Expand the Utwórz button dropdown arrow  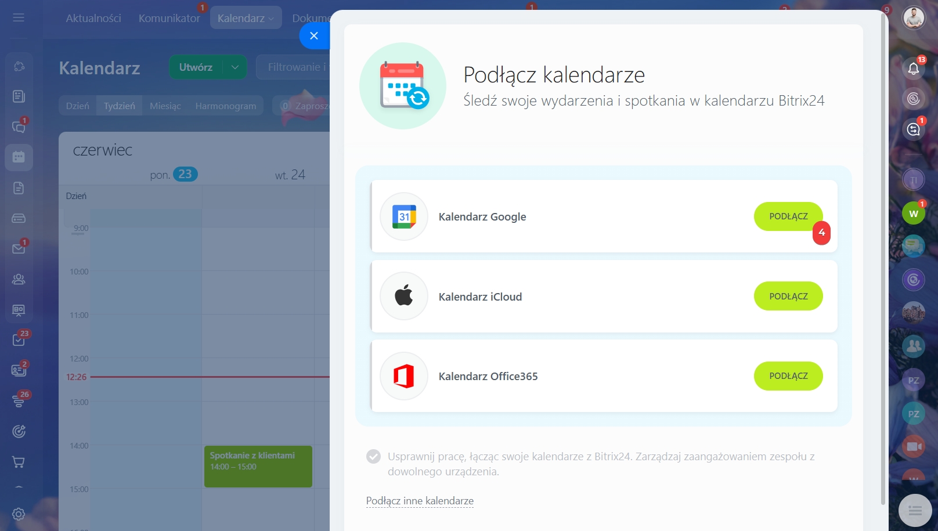click(x=235, y=67)
